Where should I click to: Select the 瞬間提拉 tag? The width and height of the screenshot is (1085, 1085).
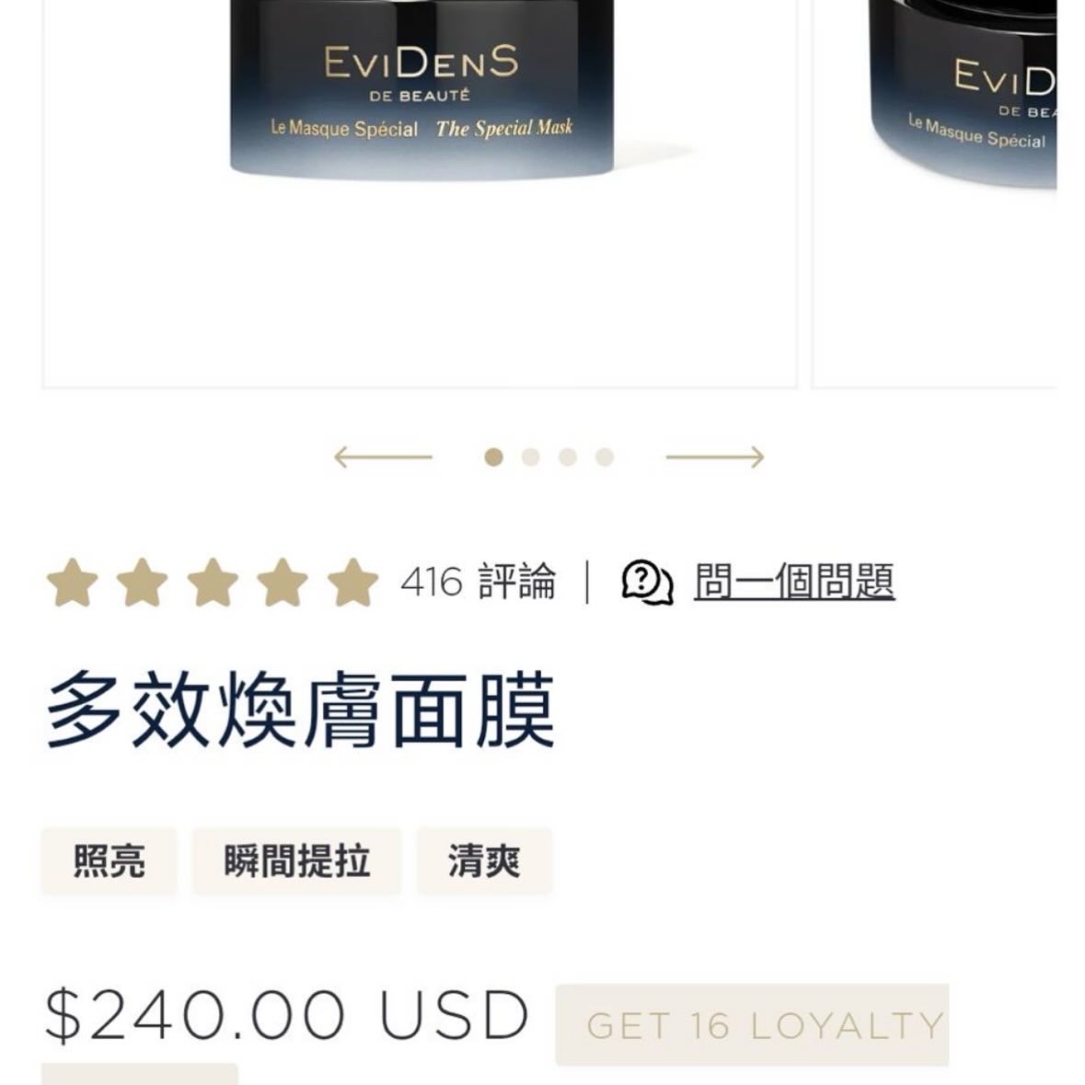297,861
